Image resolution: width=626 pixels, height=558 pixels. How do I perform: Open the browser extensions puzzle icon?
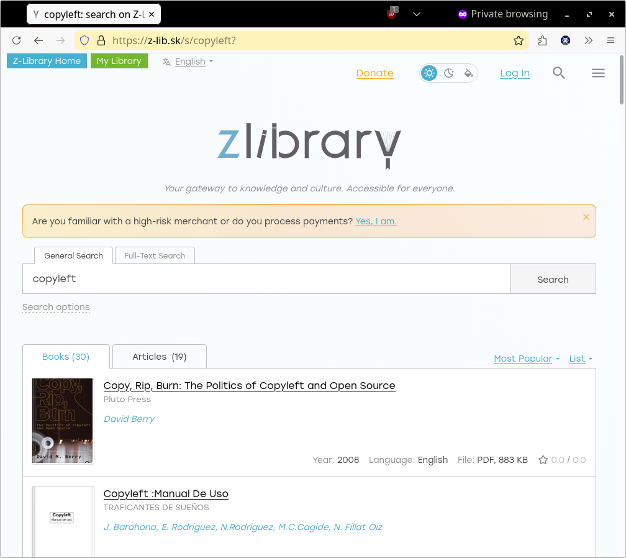[x=542, y=40]
